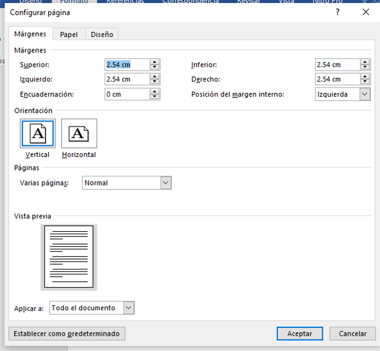Select the Márgenes tab
The width and height of the screenshot is (380, 351).
[x=30, y=35]
